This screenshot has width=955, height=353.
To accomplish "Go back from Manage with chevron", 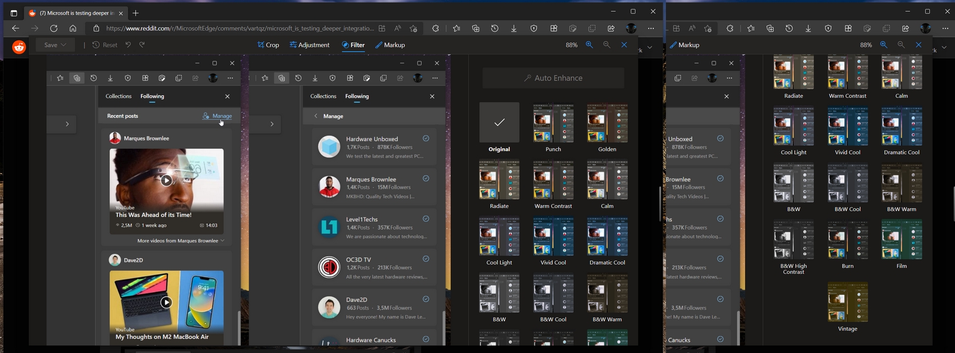I will [x=316, y=116].
